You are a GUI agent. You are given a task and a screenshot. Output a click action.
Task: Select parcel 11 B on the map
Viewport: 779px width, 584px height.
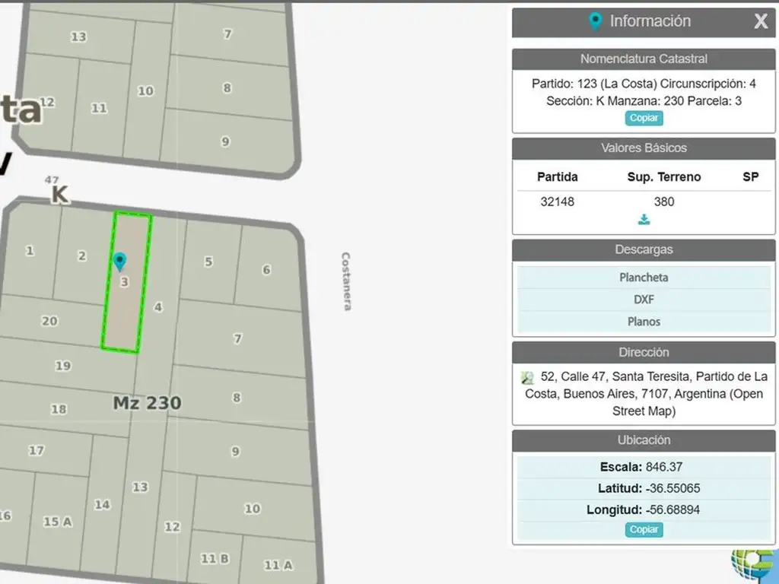[215, 559]
